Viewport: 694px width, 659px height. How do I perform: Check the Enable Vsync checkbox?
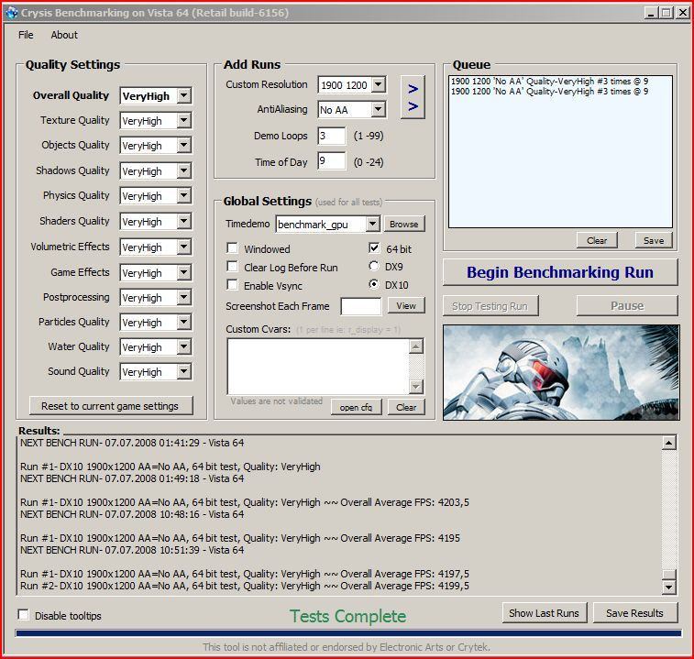[x=232, y=284]
